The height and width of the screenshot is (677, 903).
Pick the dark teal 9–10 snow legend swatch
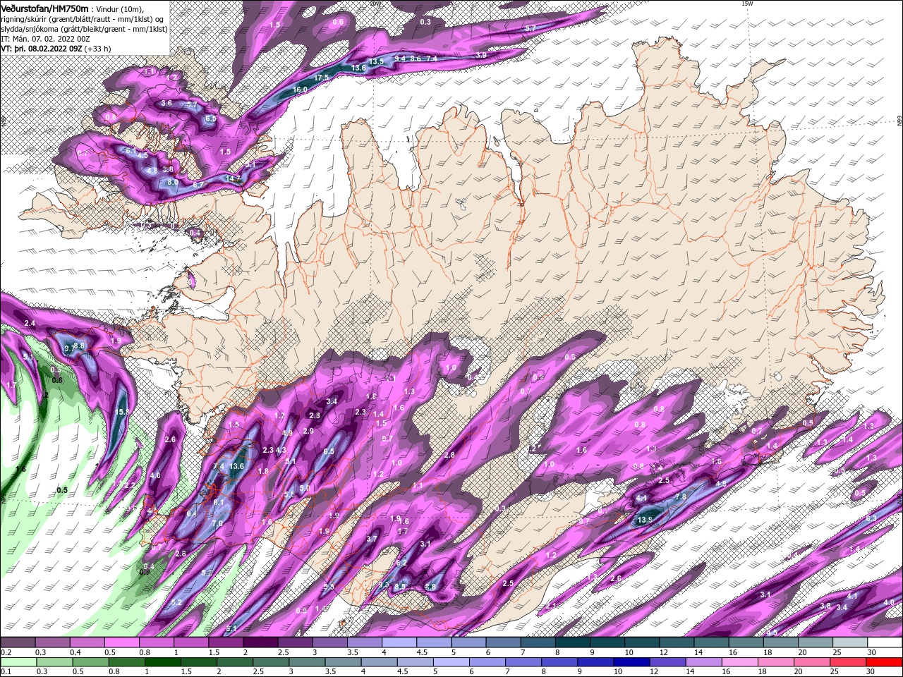click(x=607, y=642)
